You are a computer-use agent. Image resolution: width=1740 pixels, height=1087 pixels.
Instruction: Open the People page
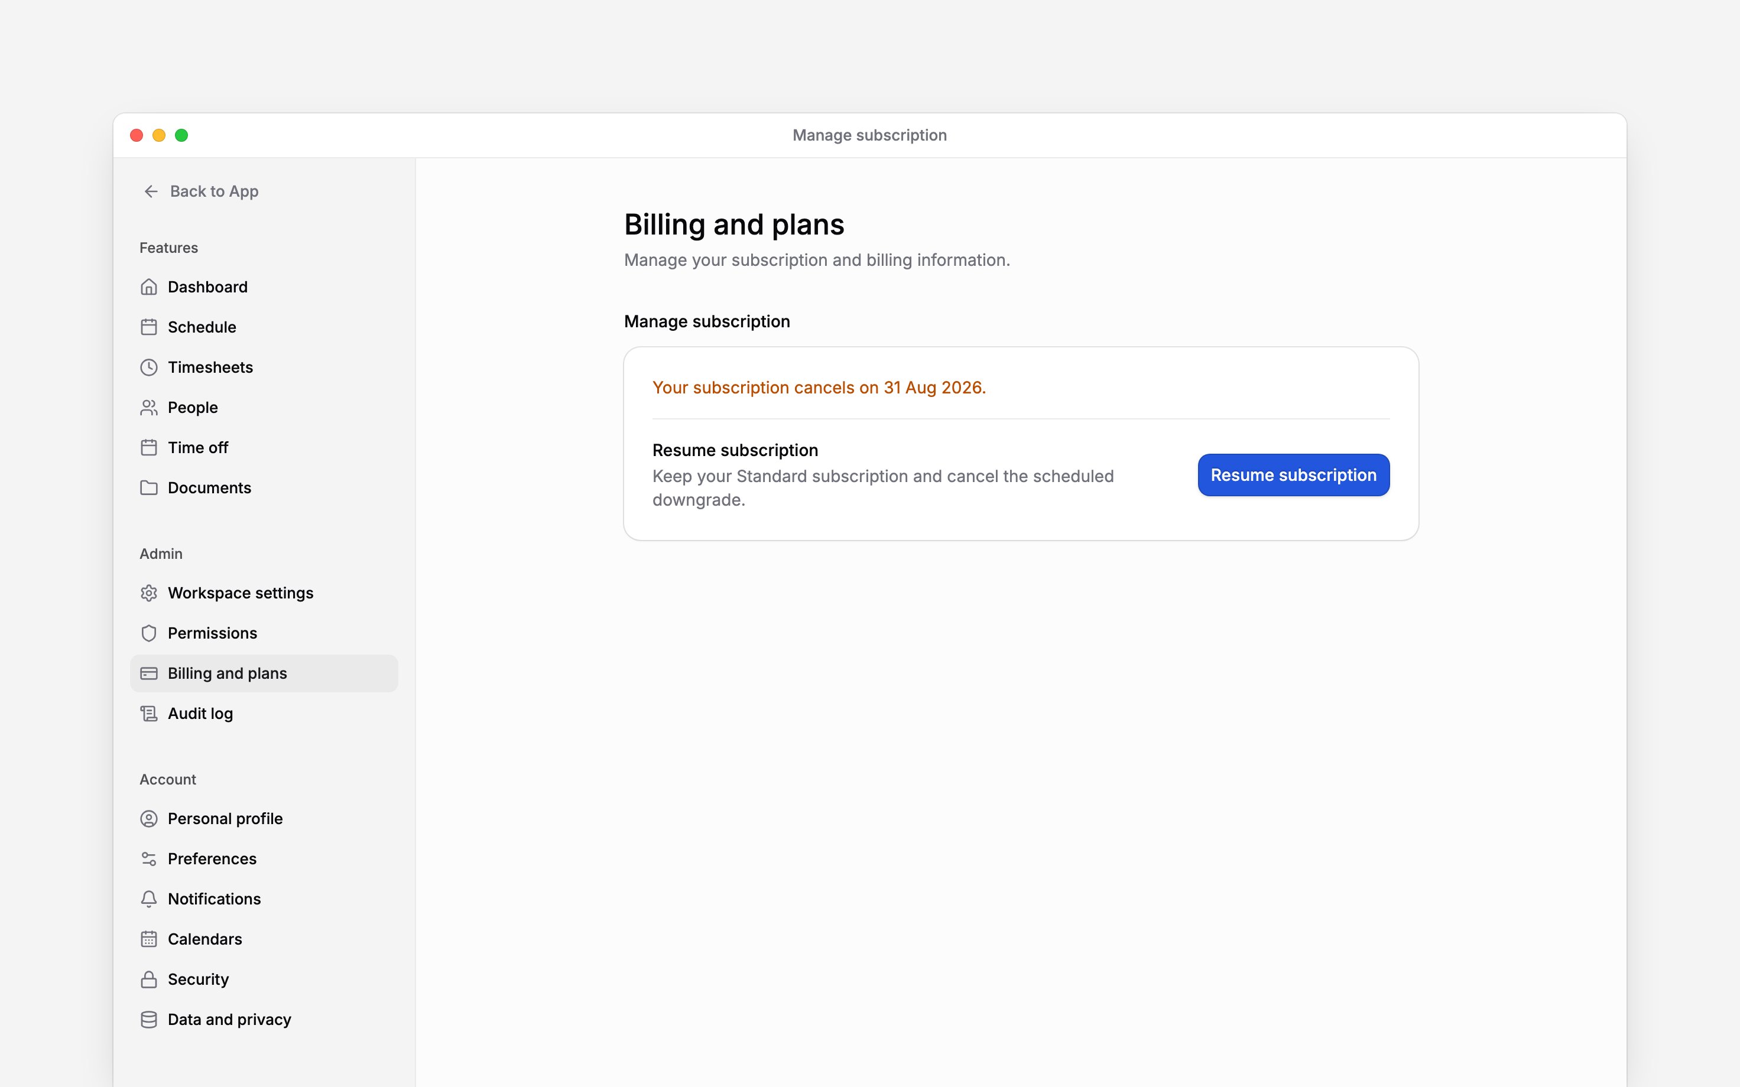264,408
